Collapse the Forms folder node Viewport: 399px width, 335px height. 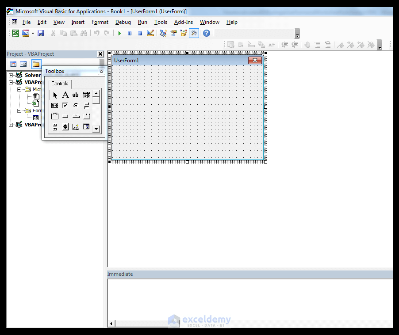(x=19, y=111)
